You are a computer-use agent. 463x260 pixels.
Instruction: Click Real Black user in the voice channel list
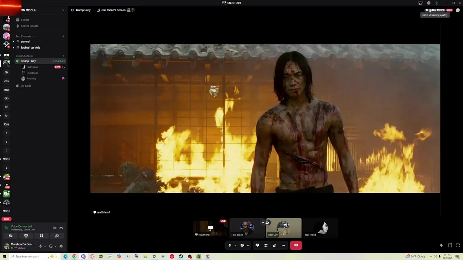pos(32,73)
